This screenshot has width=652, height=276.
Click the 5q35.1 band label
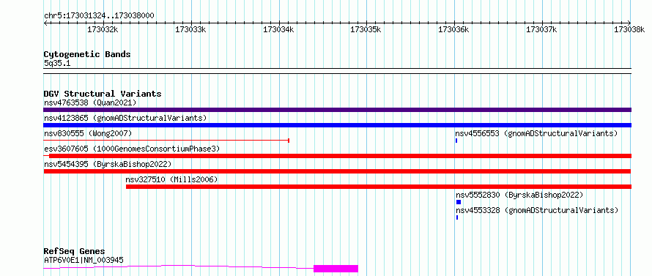[x=58, y=64]
